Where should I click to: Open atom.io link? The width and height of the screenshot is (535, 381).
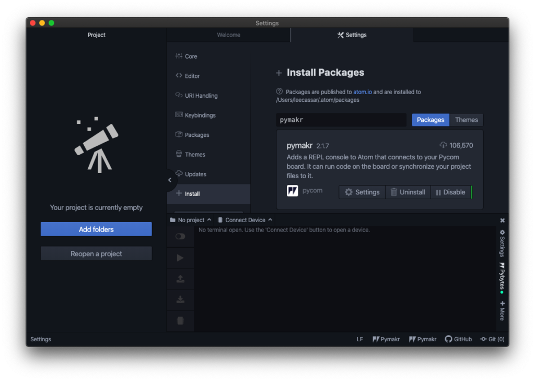point(363,92)
